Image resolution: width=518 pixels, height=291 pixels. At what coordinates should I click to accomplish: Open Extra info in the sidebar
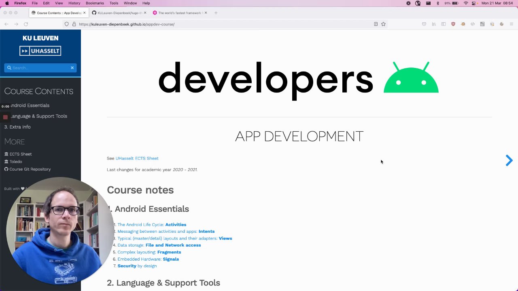pyautogui.click(x=17, y=127)
